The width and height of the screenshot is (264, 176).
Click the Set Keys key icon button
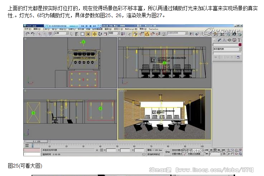pyautogui.click(x=167, y=152)
